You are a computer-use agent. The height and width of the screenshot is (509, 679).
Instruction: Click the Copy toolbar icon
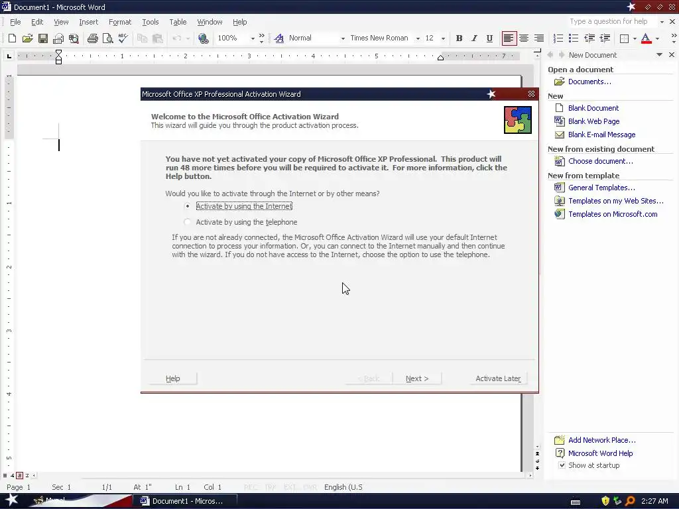[x=142, y=38]
